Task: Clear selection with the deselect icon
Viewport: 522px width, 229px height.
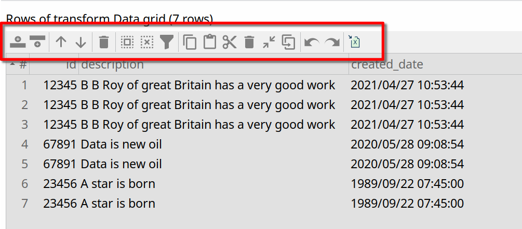Action: 147,42
